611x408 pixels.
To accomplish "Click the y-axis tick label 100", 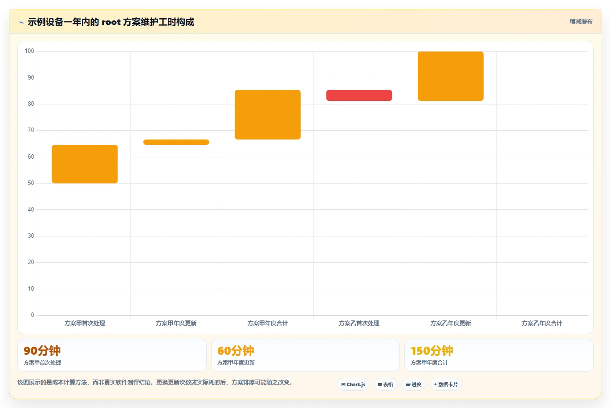I will [x=29, y=51].
